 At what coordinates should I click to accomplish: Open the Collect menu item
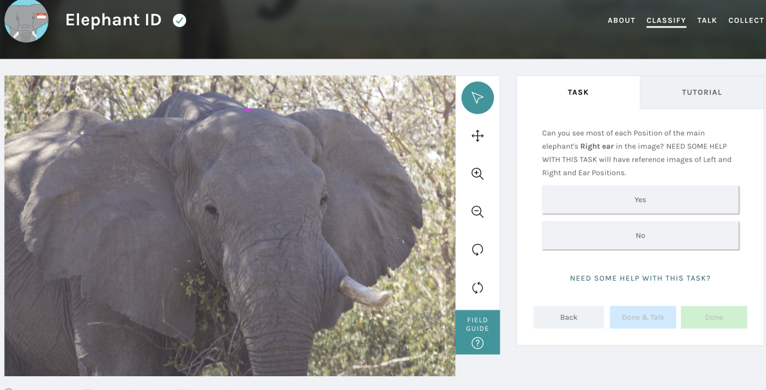point(746,20)
